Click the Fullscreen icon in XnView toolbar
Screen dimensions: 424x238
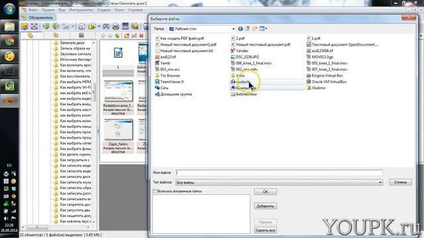click(34, 26)
